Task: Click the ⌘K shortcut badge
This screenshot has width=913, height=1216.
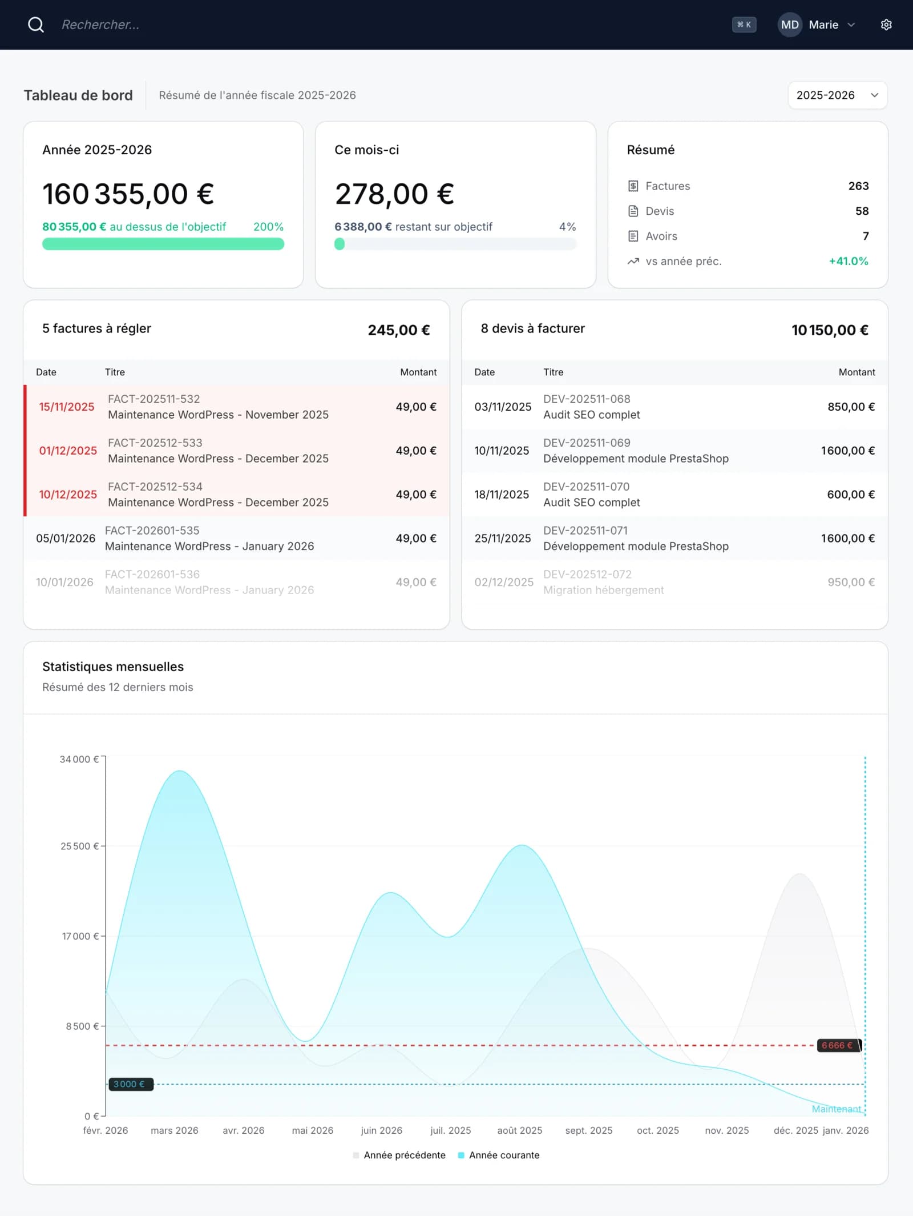Action: click(x=744, y=25)
